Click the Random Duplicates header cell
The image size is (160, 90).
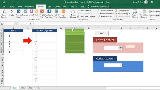[x=44, y=31]
